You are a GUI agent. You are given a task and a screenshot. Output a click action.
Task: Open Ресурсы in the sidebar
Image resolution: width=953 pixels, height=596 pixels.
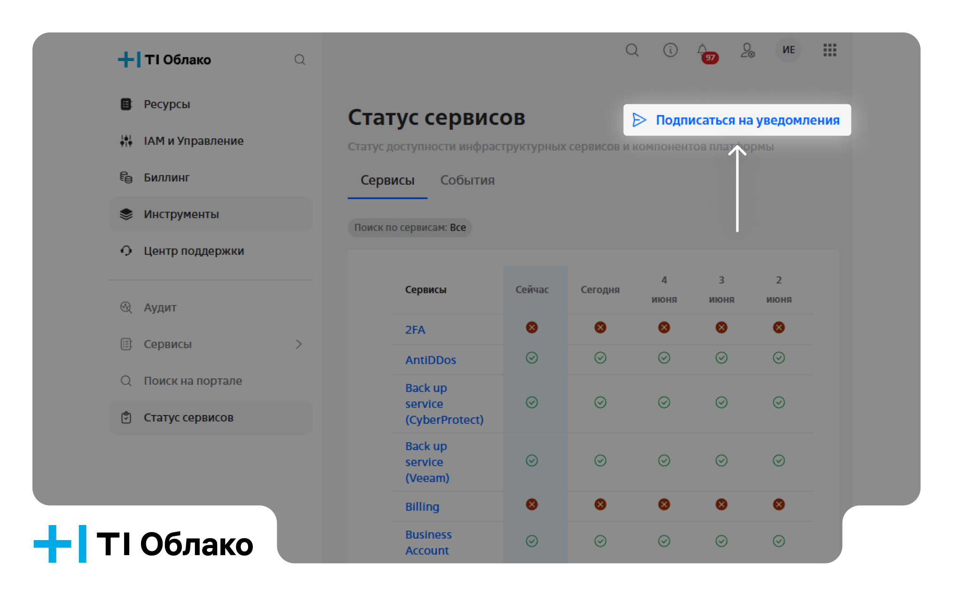pos(211,104)
